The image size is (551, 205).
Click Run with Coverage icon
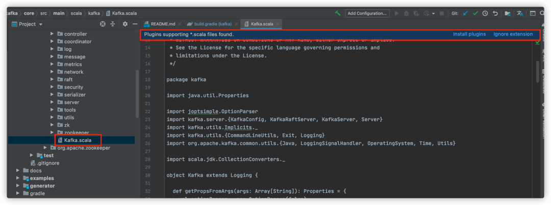[416, 13]
